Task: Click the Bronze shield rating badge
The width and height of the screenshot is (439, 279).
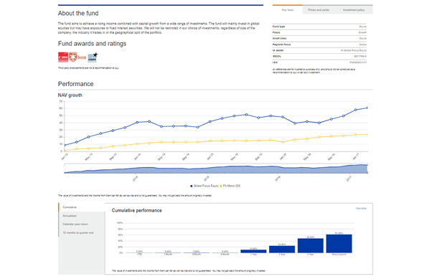Action: (77, 57)
